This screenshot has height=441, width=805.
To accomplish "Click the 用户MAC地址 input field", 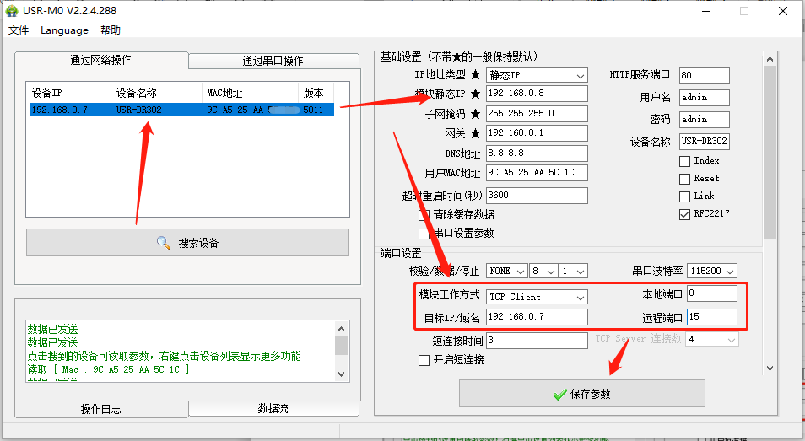I will (537, 172).
